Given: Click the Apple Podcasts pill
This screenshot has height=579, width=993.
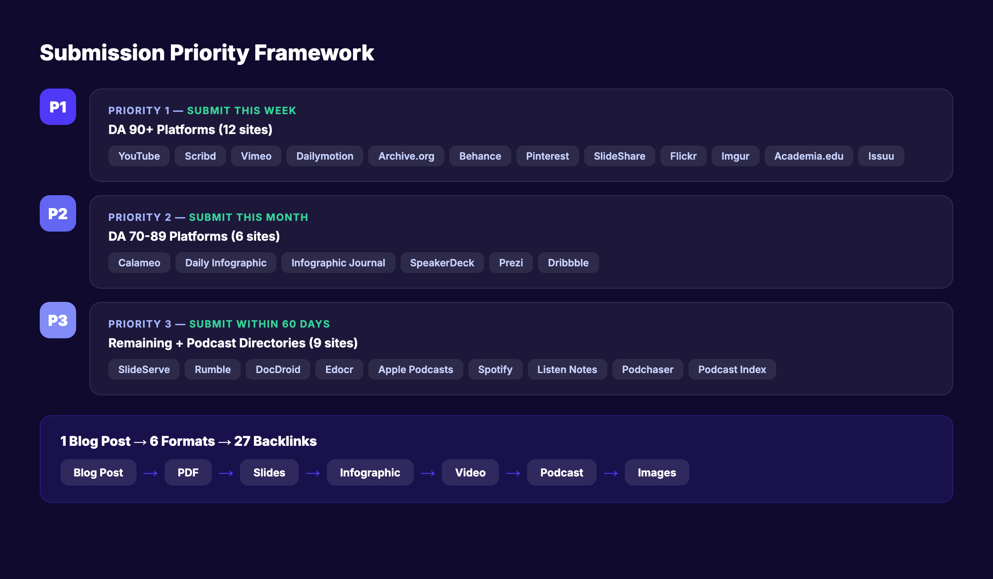Looking at the screenshot, I should pos(415,369).
